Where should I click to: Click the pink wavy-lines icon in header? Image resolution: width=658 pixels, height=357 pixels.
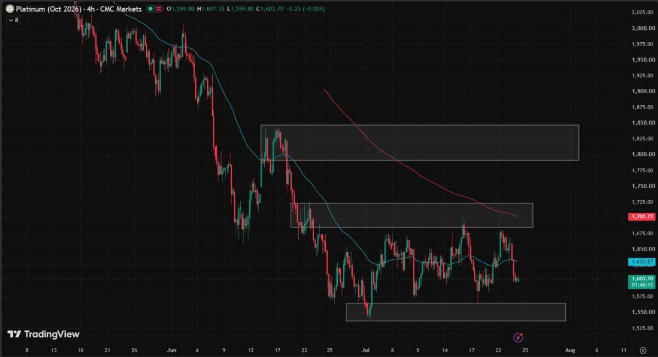[159, 9]
